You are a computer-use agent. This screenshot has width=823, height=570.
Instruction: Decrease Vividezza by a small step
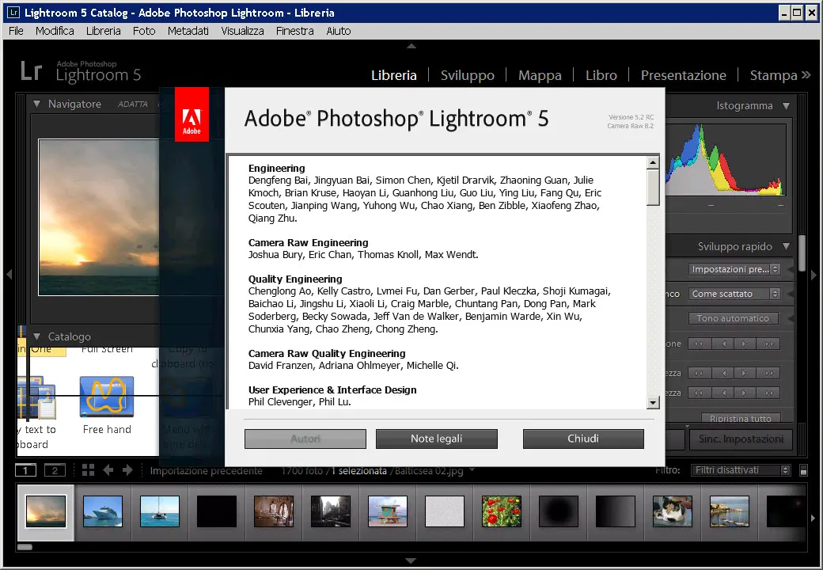723,393
